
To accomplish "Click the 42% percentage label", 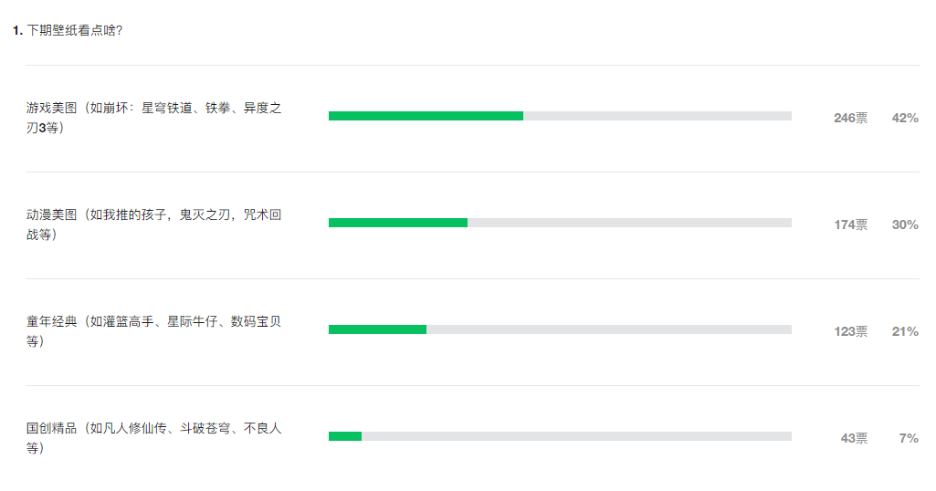I will pyautogui.click(x=905, y=118).
